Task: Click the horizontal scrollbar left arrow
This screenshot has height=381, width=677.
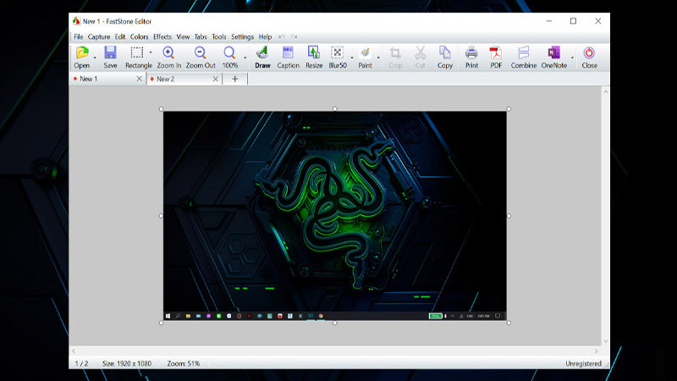Action: click(x=74, y=351)
